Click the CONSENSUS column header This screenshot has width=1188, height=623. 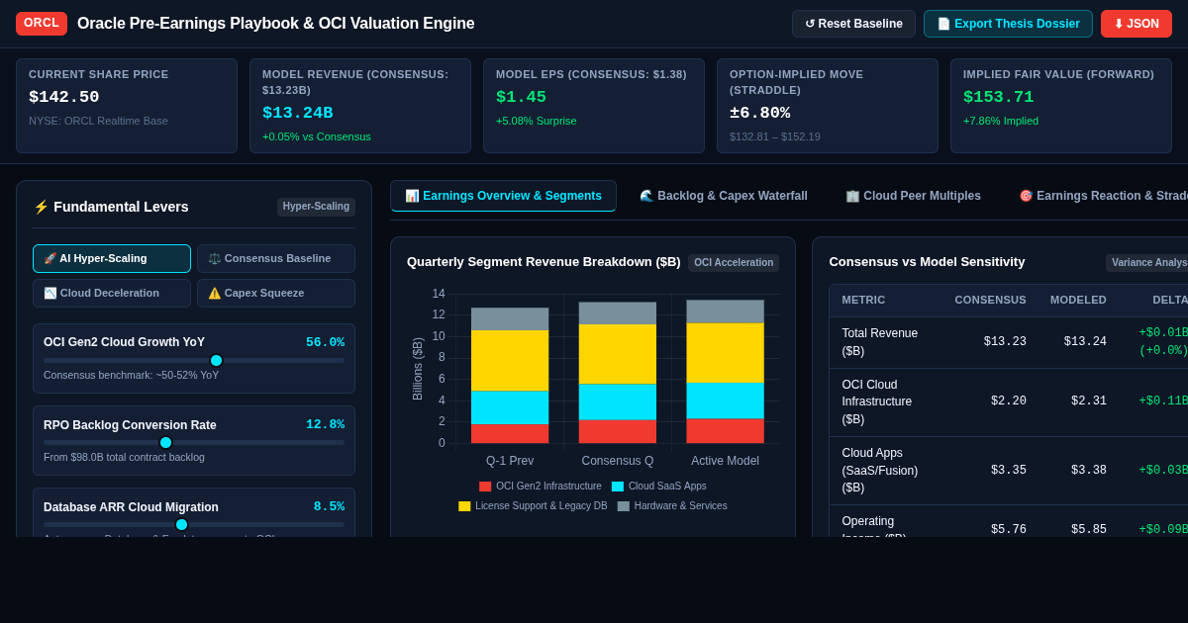(x=990, y=300)
